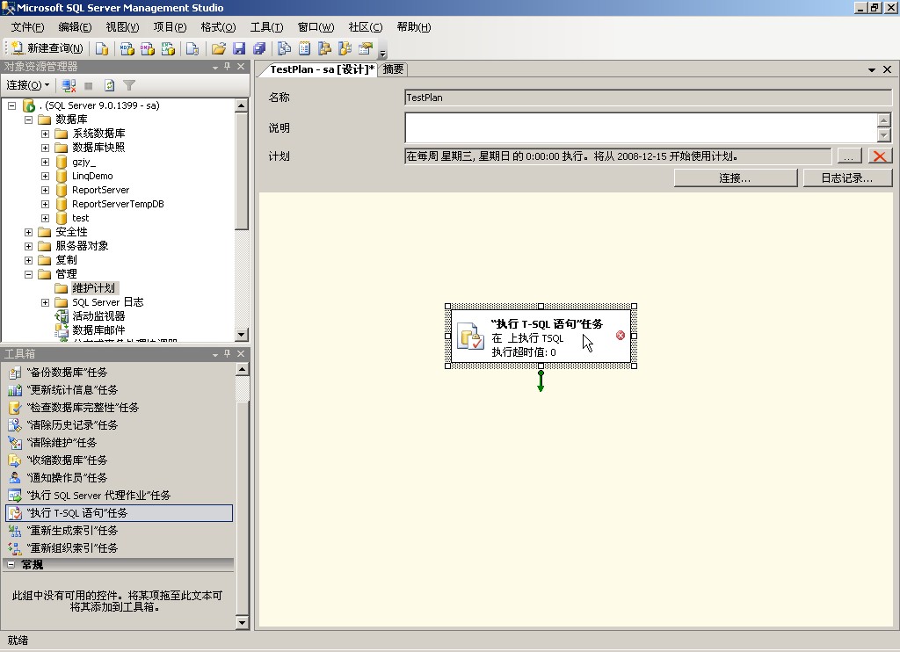Click the 连接... button
Image resolution: width=900 pixels, height=652 pixels.
pos(736,177)
